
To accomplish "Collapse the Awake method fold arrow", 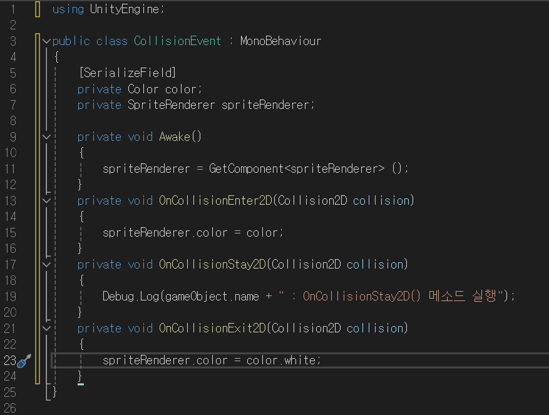I will [x=46, y=137].
